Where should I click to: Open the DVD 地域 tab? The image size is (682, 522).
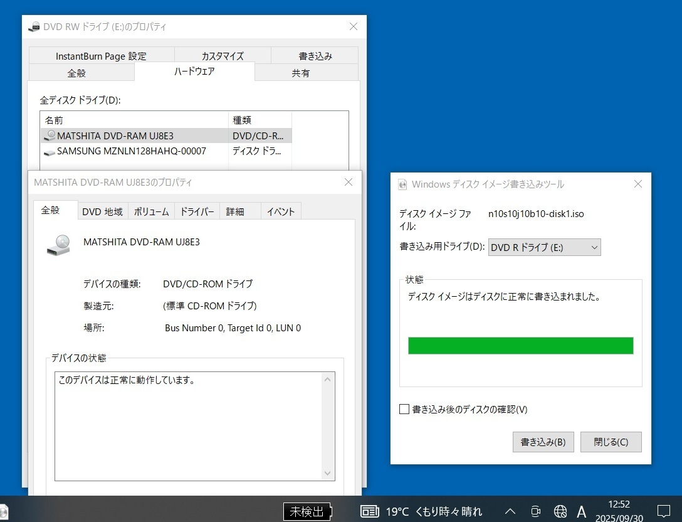coord(103,211)
